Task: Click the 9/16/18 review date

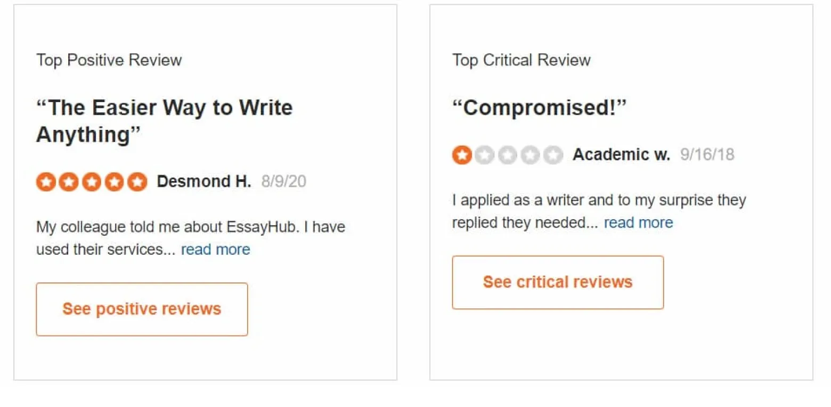Action: tap(707, 155)
